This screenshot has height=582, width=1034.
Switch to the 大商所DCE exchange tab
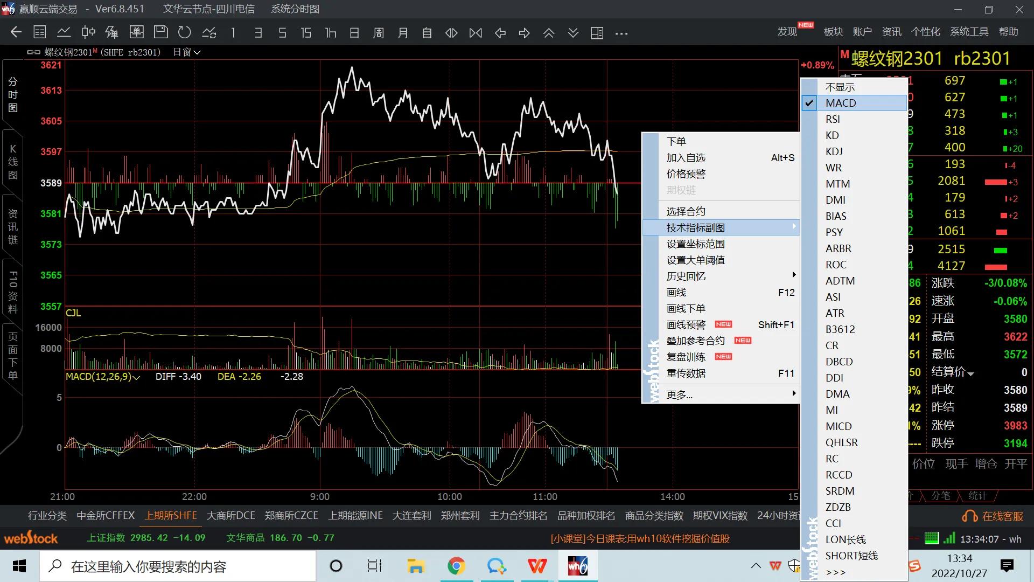(x=230, y=516)
